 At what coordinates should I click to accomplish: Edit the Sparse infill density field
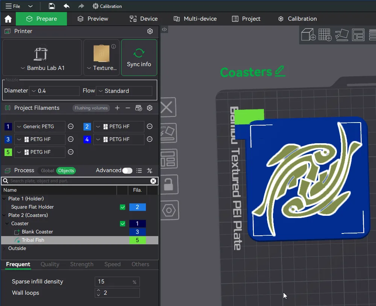pos(117,282)
